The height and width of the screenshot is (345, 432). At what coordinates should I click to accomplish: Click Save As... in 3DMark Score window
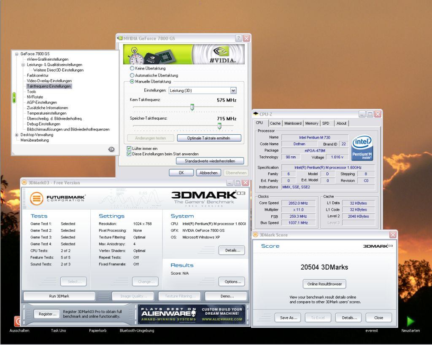coord(288,318)
